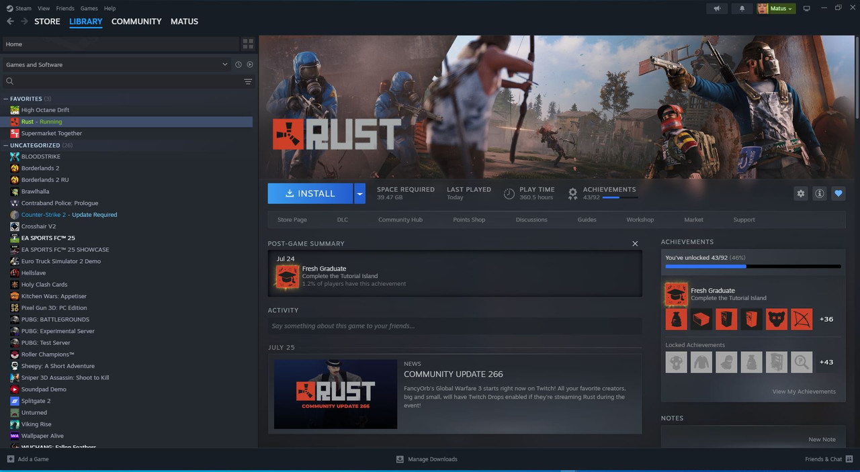Close the post-game summary
This screenshot has height=472, width=860.
pyautogui.click(x=635, y=244)
